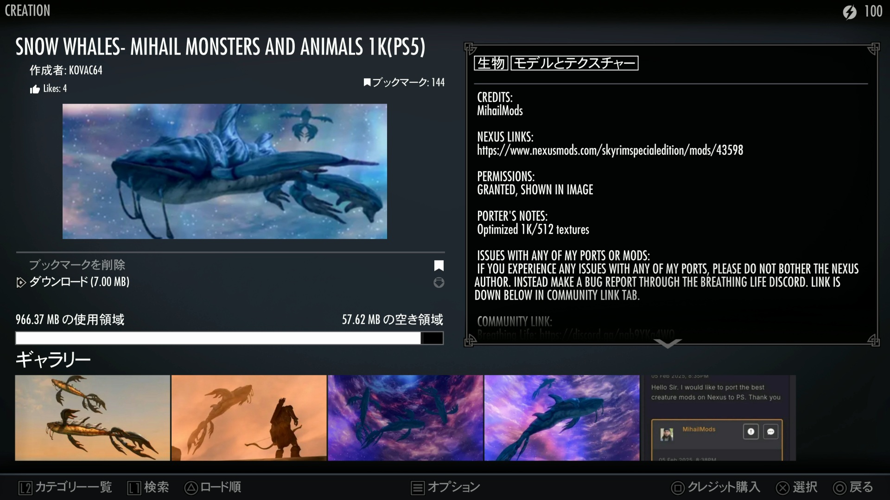Click the download status circle icon

point(439,282)
